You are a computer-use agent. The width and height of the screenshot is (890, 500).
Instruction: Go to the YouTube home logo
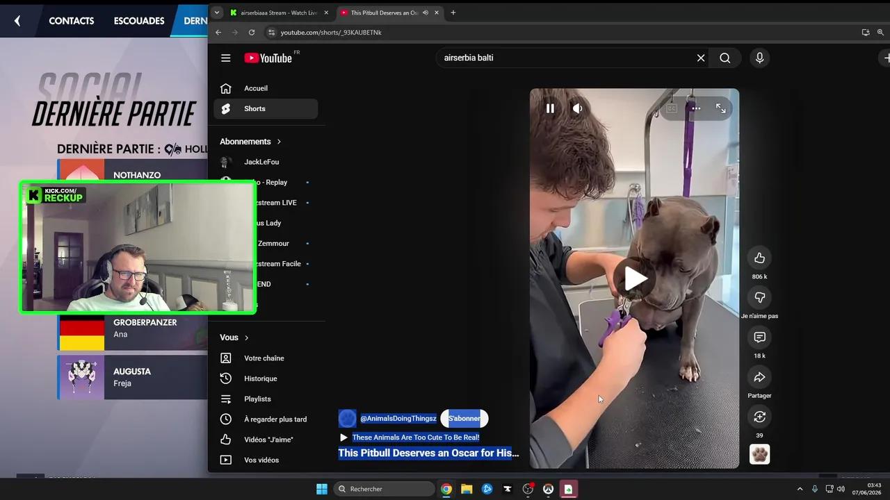coord(268,58)
